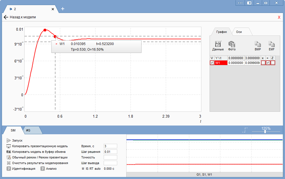
Task: Click the V column header
Action: pos(212,58)
